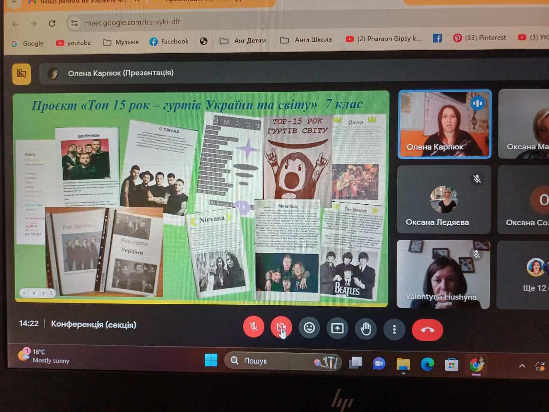The image size is (549, 412).
Task: Open the Музыка bookmark folder
Action: pyautogui.click(x=121, y=42)
